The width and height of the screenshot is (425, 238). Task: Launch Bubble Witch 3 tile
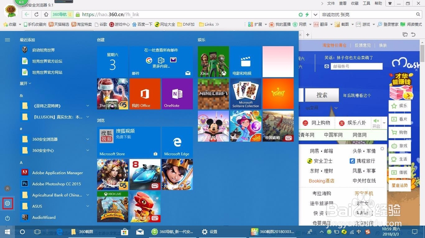[x=246, y=126]
